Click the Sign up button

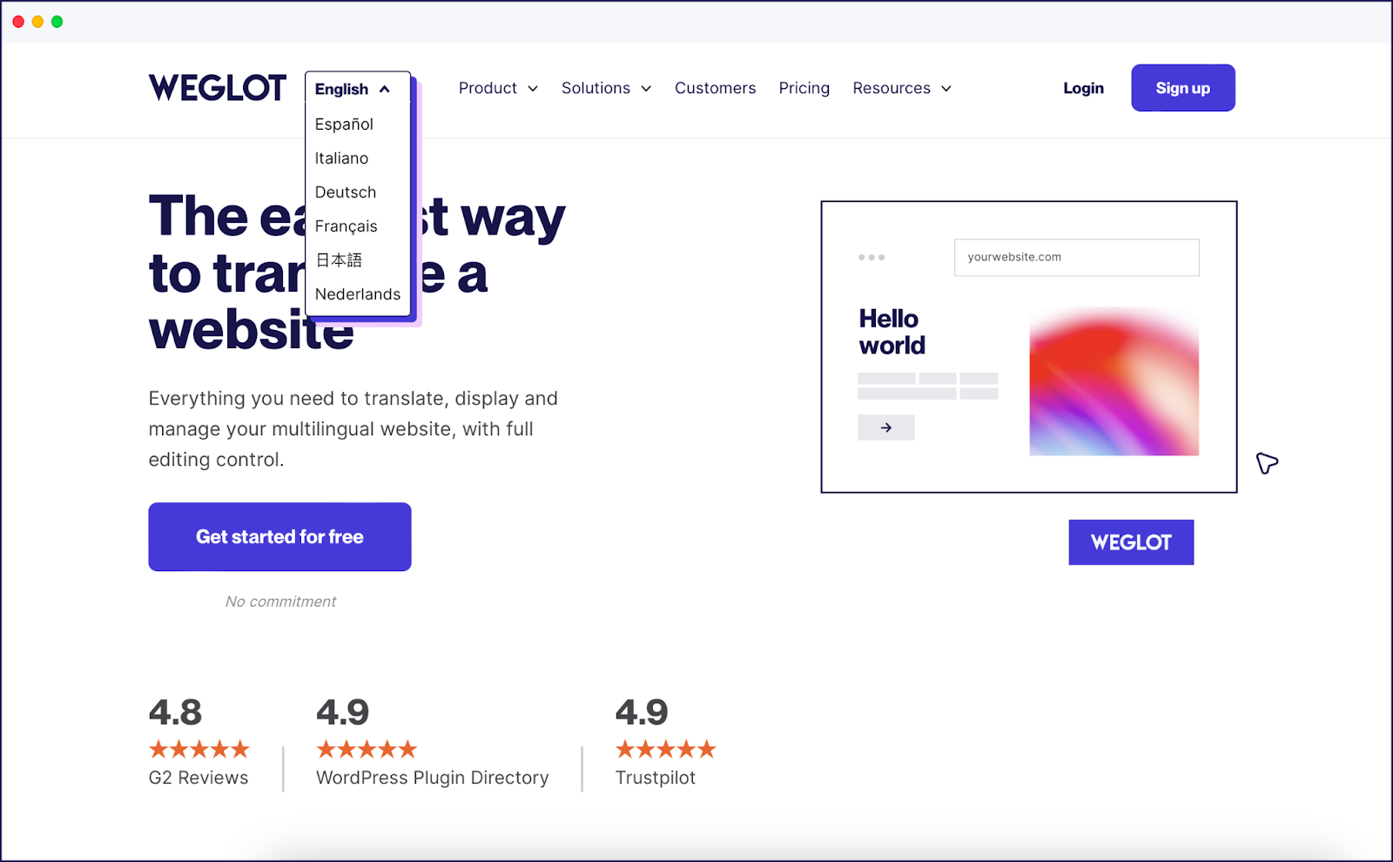1181,87
